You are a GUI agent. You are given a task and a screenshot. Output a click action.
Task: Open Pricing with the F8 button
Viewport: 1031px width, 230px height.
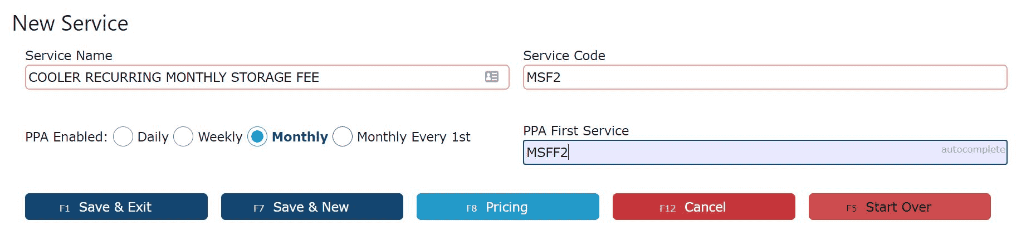tap(508, 207)
